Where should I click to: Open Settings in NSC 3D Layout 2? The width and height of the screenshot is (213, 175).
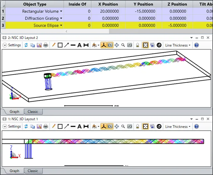(x=12, y=45)
